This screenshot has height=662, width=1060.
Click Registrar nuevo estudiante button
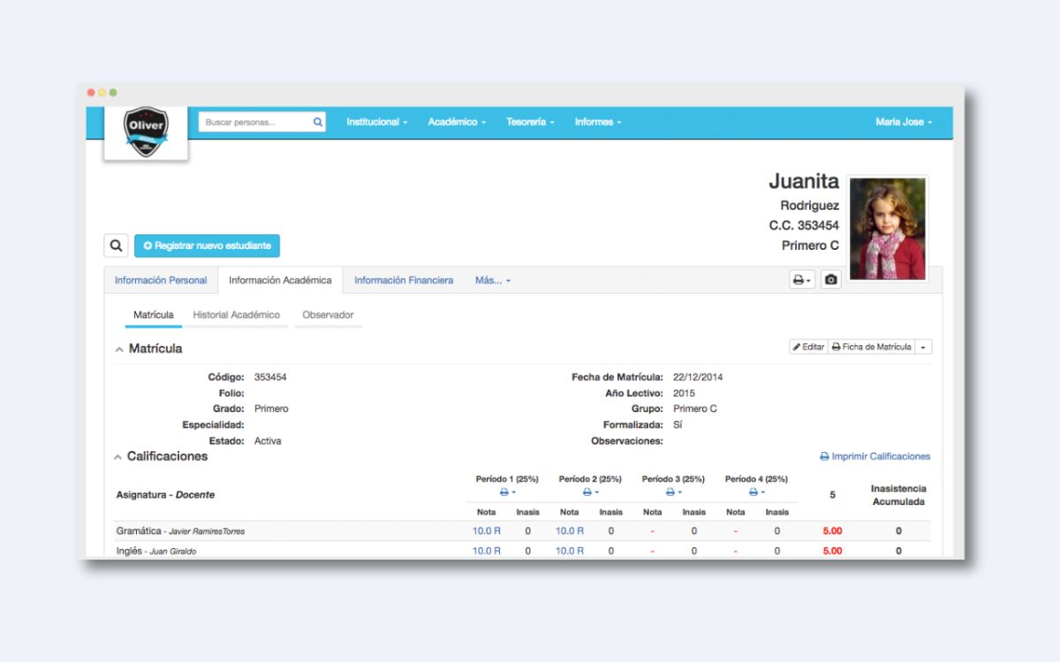pos(207,245)
